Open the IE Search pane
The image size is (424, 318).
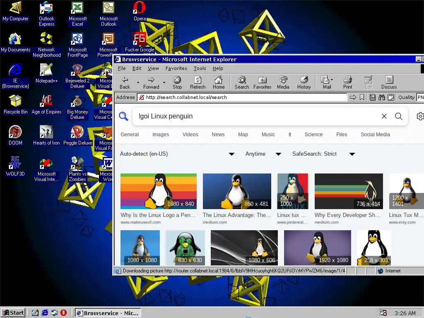click(242, 83)
